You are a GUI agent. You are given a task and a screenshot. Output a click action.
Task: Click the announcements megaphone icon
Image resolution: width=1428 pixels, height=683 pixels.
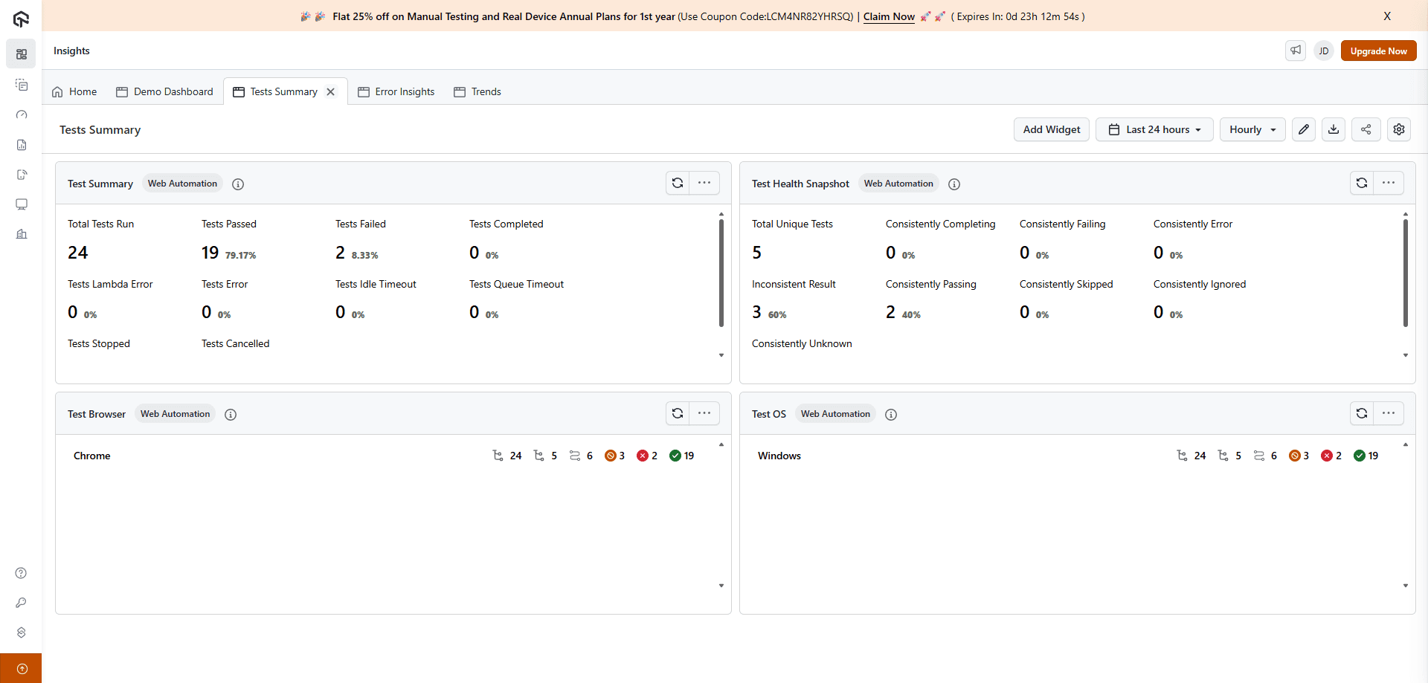[x=1296, y=51]
